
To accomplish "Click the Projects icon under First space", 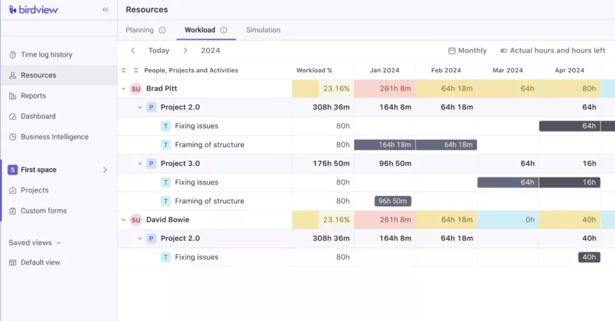I will [11, 190].
